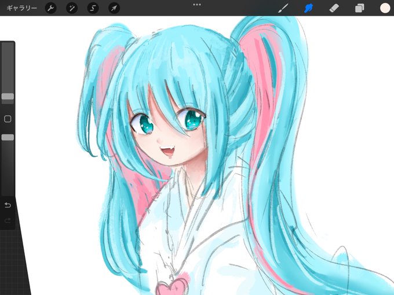
Task: Activate the Transform arrow tool
Action: coord(114,8)
